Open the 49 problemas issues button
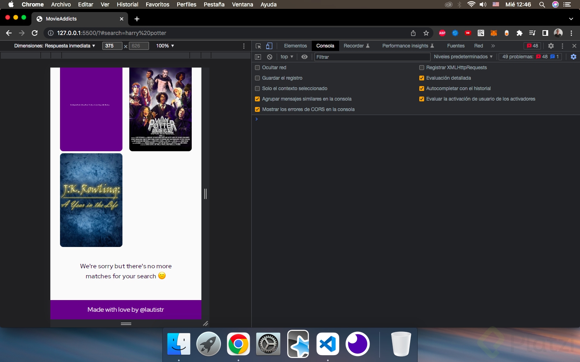This screenshot has width=580, height=362. click(530, 57)
